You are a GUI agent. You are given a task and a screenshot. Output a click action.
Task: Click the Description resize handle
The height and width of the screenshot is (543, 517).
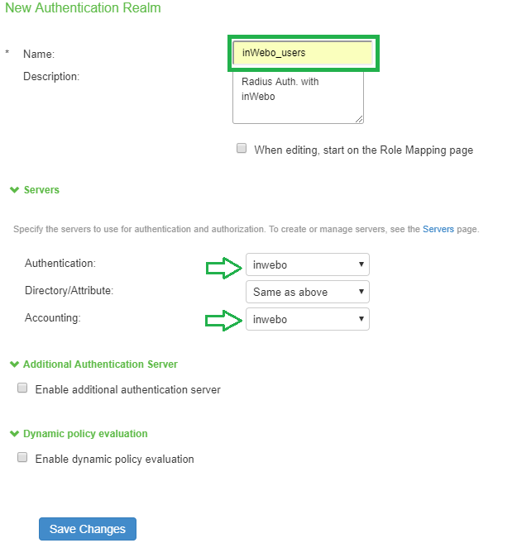coord(359,119)
